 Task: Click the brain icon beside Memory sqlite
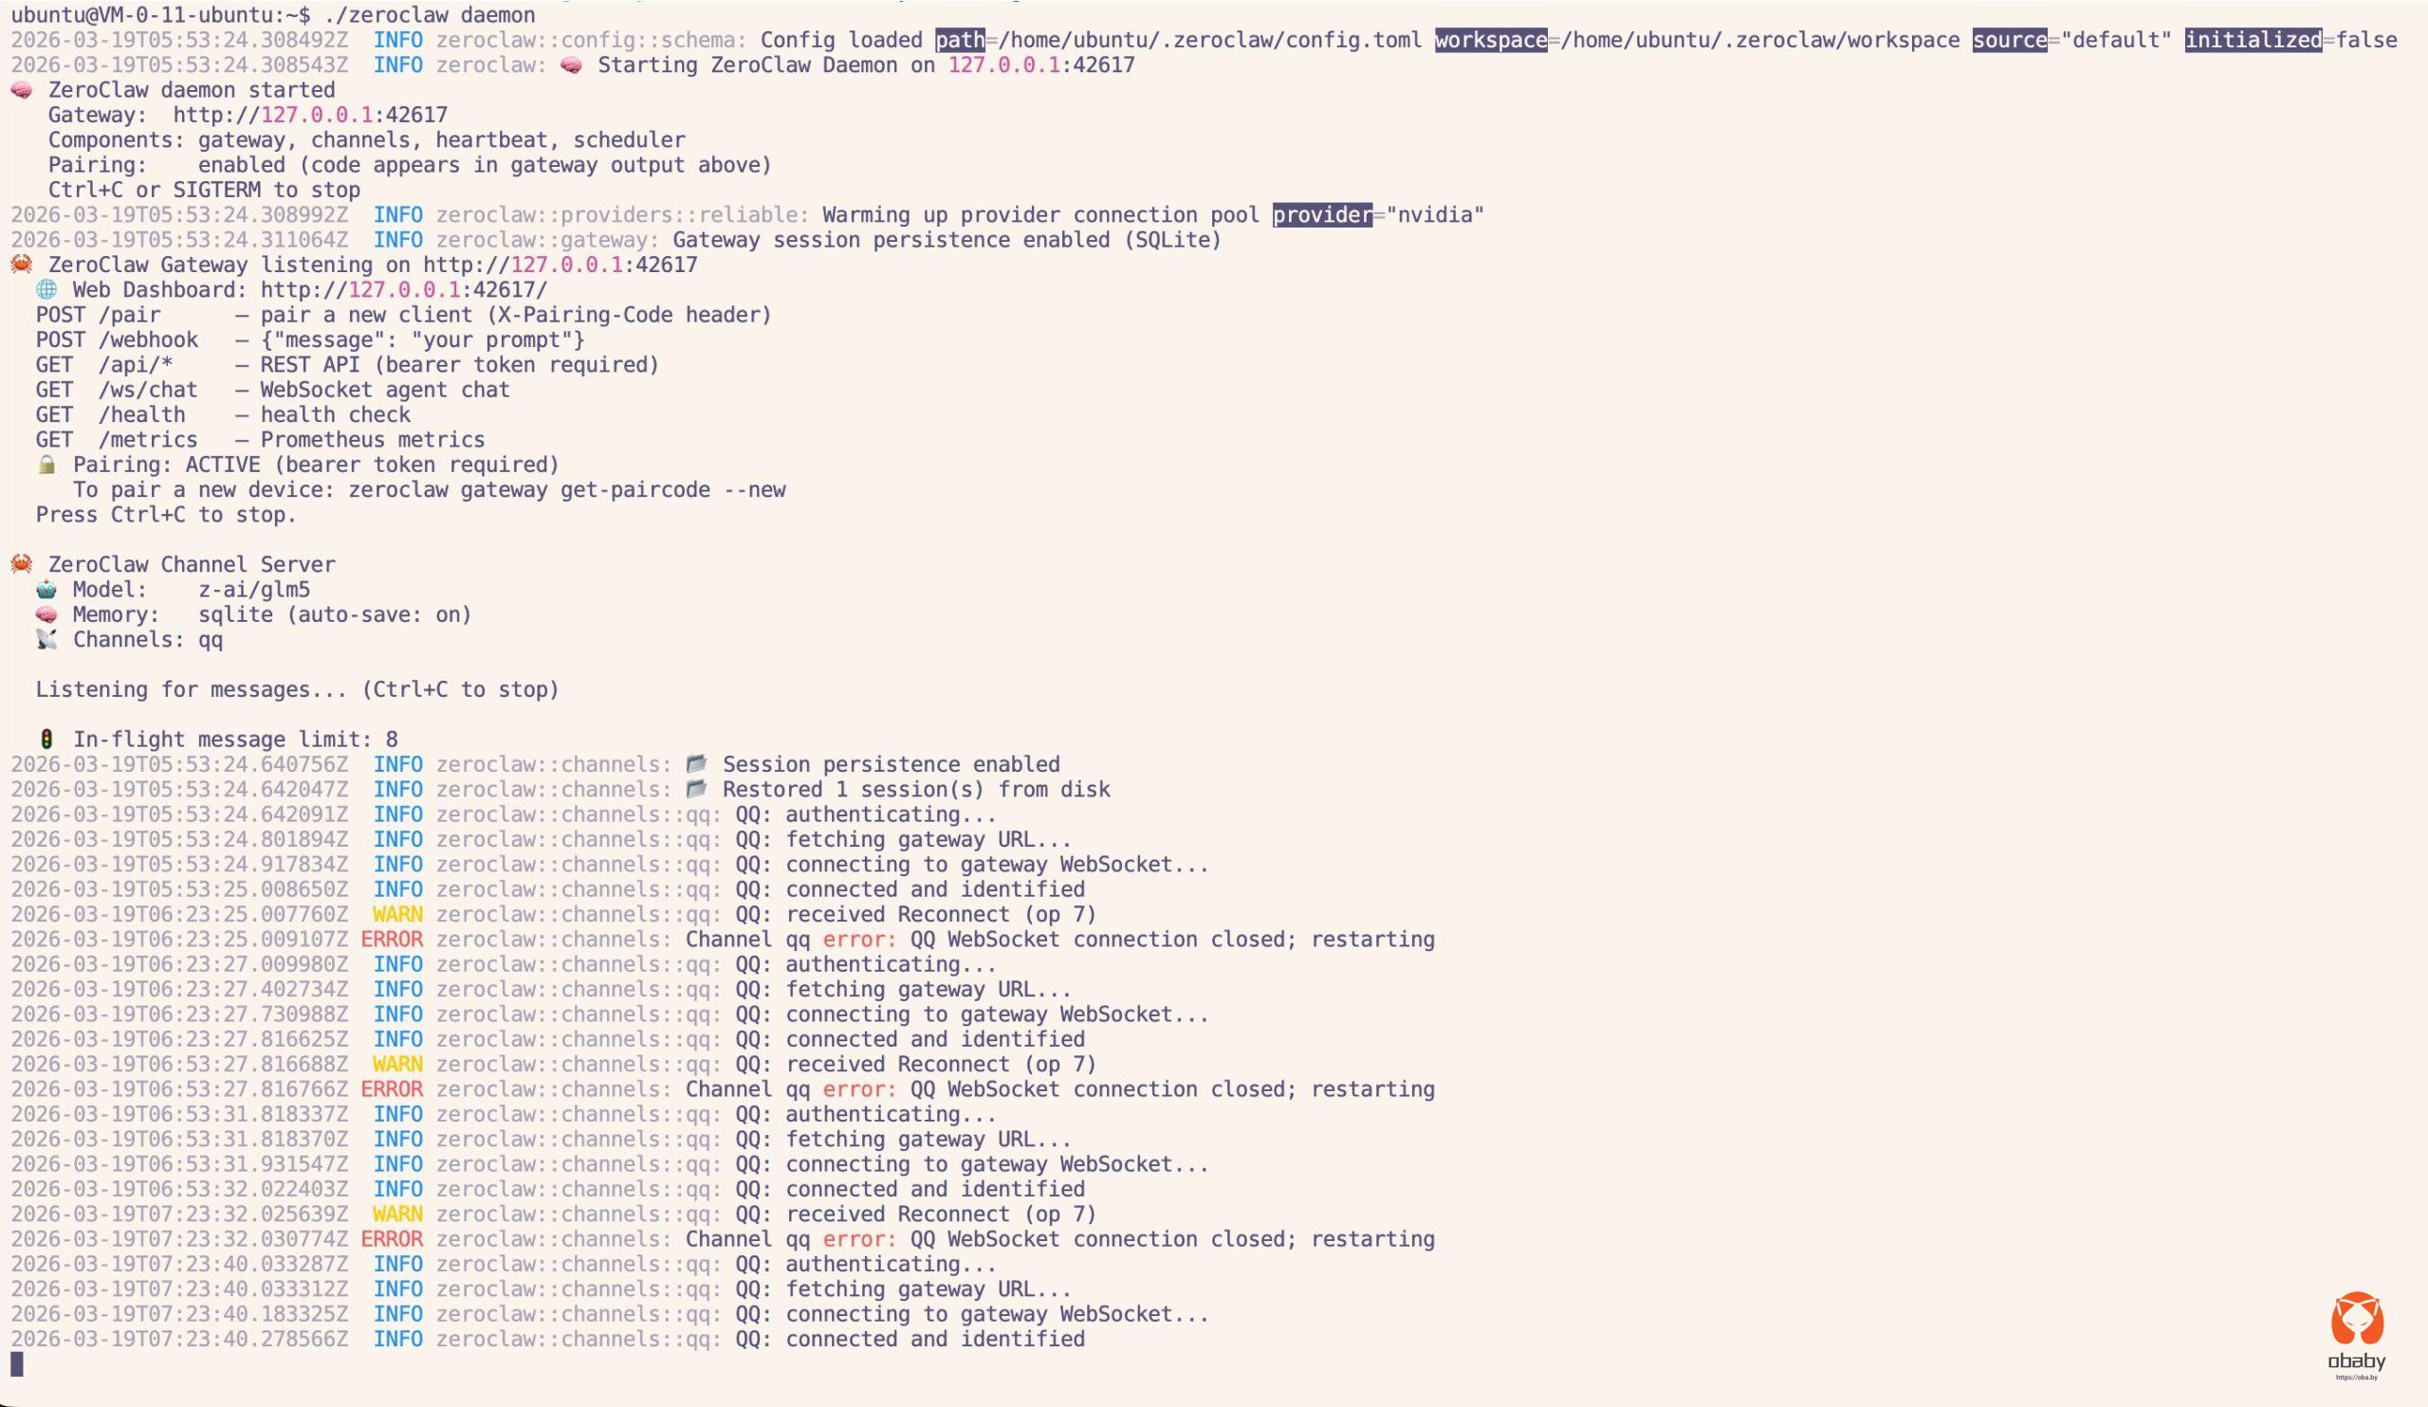coord(46,614)
